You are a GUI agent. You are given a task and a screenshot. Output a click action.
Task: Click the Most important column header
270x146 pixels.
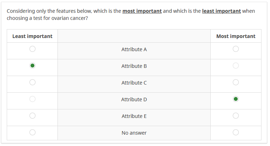tap(236, 36)
